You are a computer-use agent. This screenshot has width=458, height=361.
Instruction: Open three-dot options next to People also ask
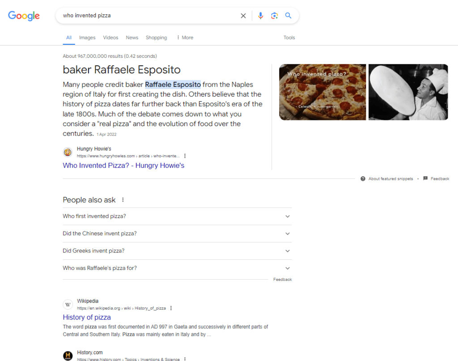tap(123, 200)
